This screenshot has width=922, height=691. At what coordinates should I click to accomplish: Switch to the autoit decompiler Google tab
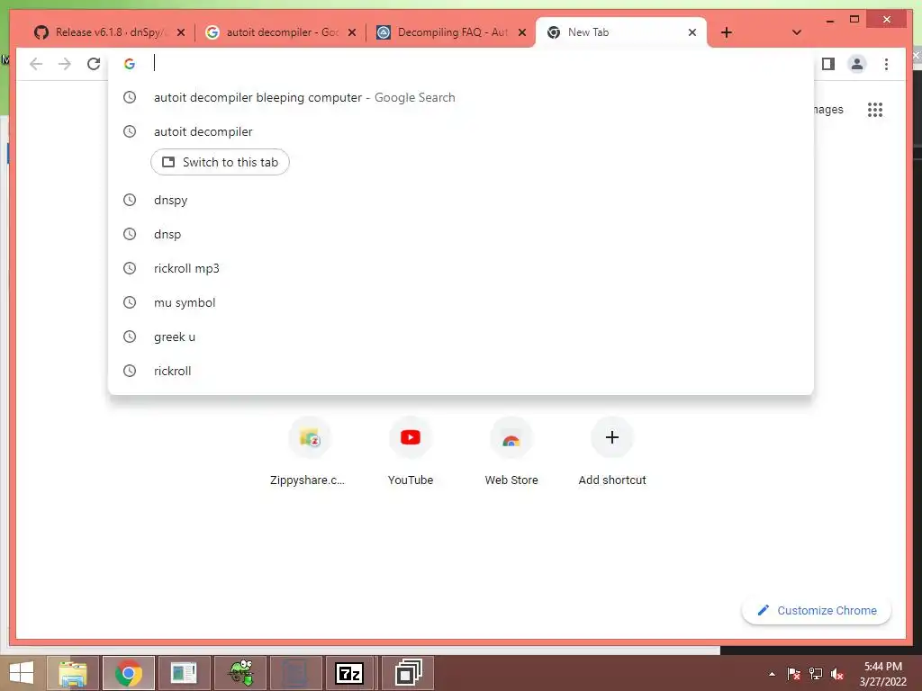pos(281,32)
